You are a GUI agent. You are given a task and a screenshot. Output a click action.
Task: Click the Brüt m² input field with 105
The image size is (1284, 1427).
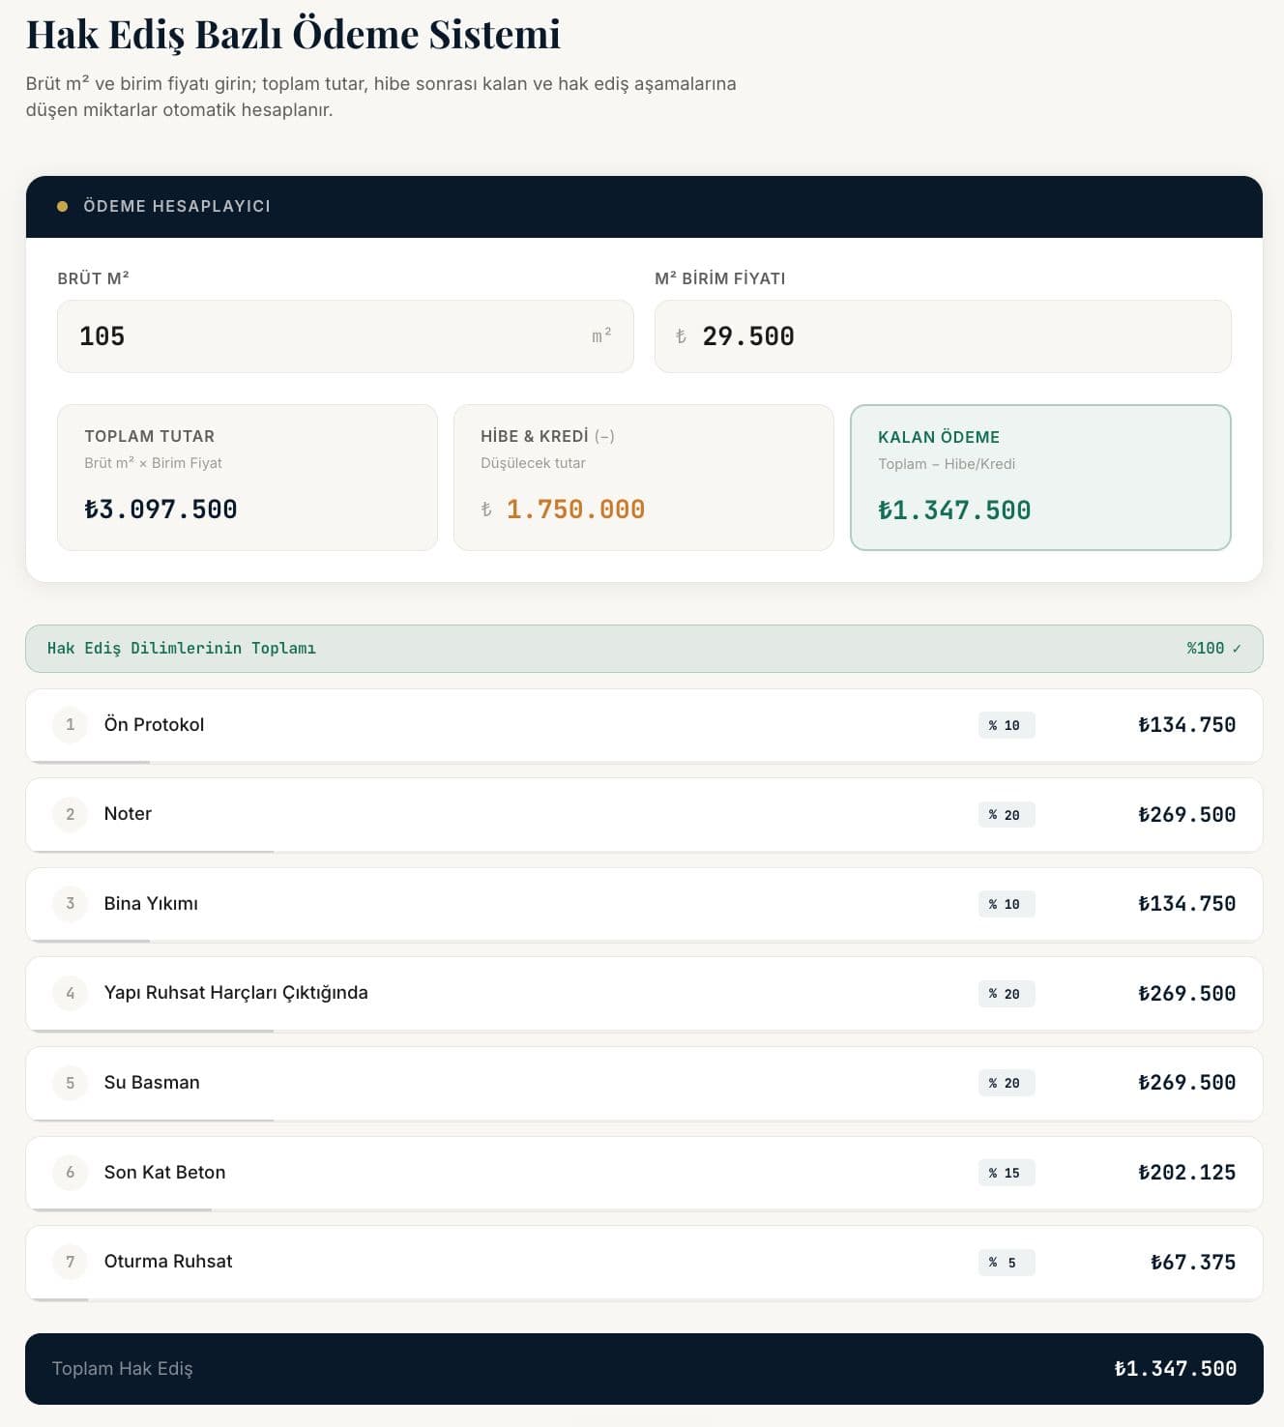[x=345, y=336]
